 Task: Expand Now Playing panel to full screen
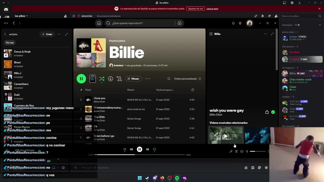point(272,34)
